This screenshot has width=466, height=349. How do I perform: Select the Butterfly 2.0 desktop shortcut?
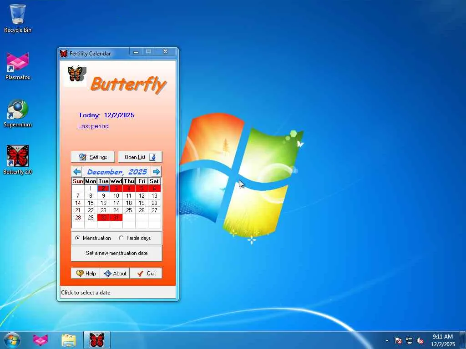[18, 160]
